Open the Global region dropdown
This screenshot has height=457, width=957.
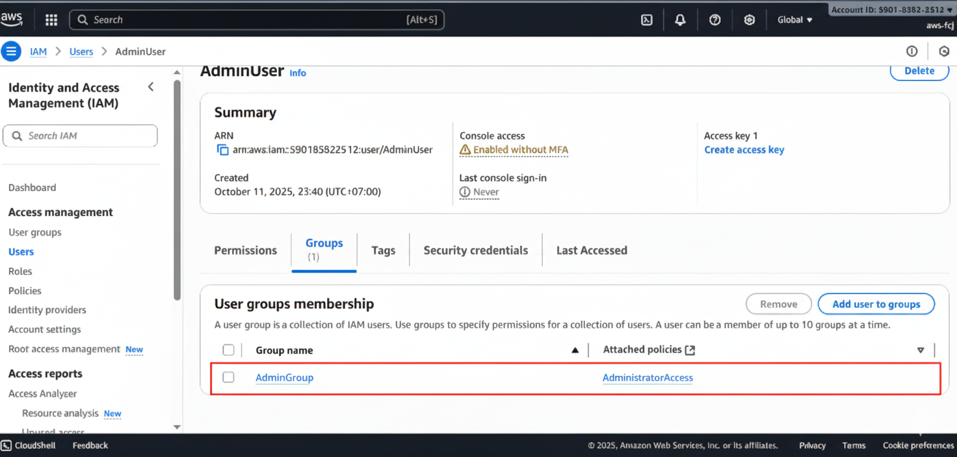pos(795,20)
